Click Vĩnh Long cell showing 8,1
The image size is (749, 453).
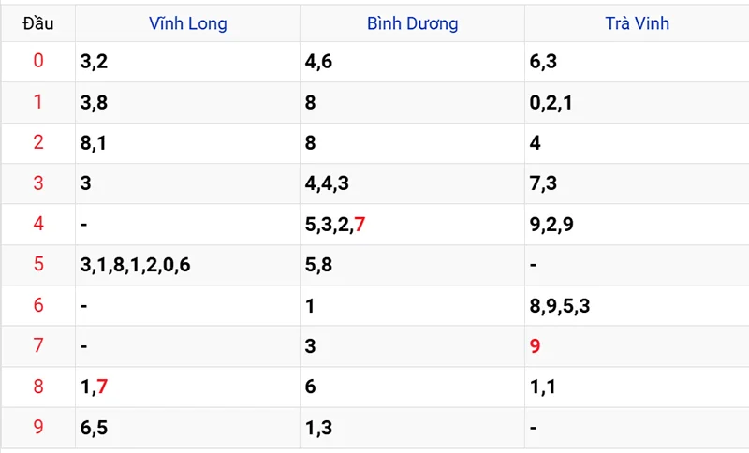click(x=95, y=143)
